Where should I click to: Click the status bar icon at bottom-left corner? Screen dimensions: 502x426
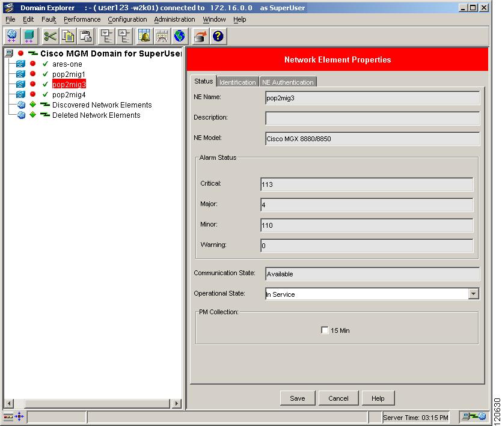click(8, 417)
